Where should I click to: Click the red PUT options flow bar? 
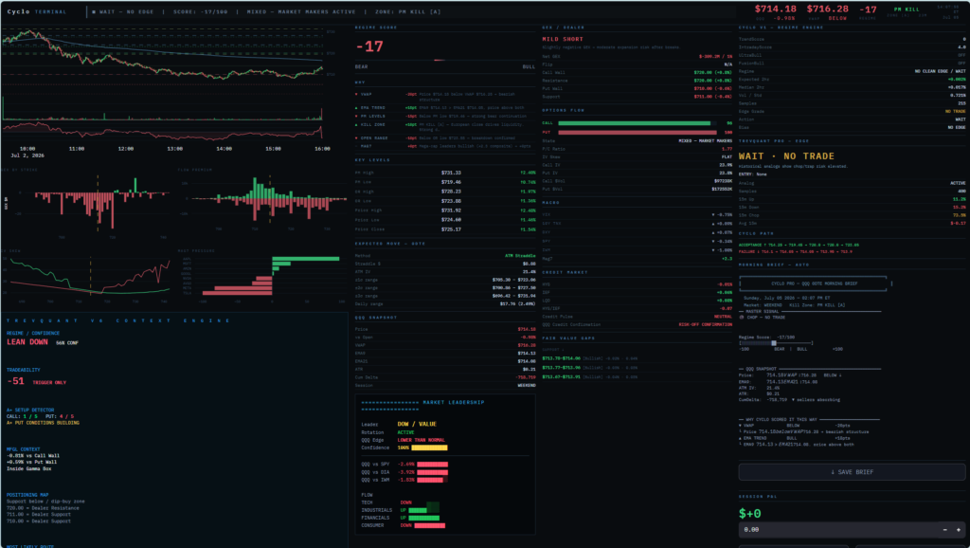point(638,133)
